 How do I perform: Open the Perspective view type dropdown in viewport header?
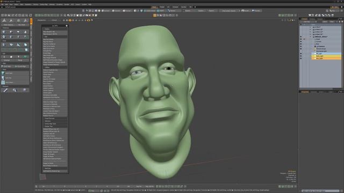pyautogui.click(x=42, y=20)
